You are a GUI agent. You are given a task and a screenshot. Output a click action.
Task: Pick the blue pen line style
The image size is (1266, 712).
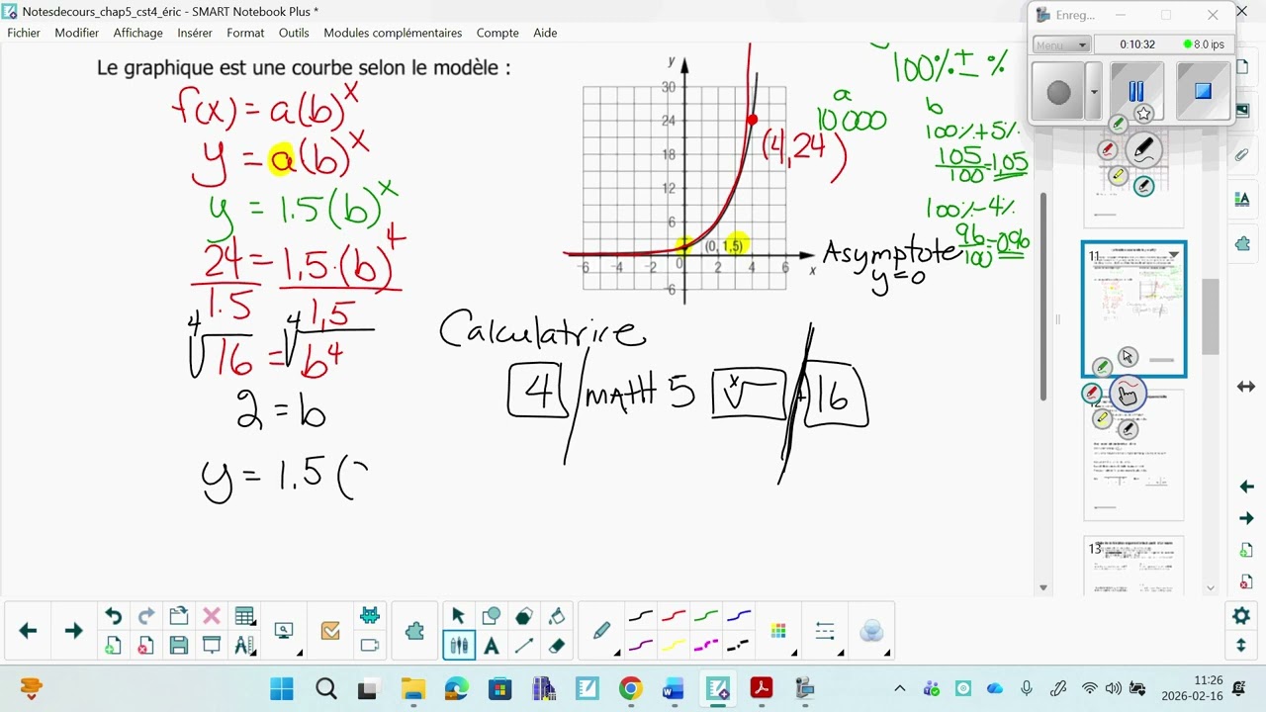(x=739, y=616)
